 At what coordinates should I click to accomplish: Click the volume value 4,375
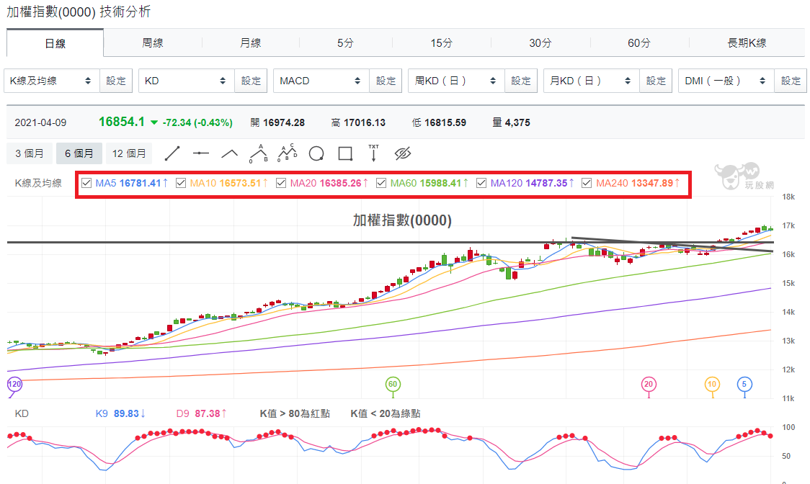tap(517, 122)
